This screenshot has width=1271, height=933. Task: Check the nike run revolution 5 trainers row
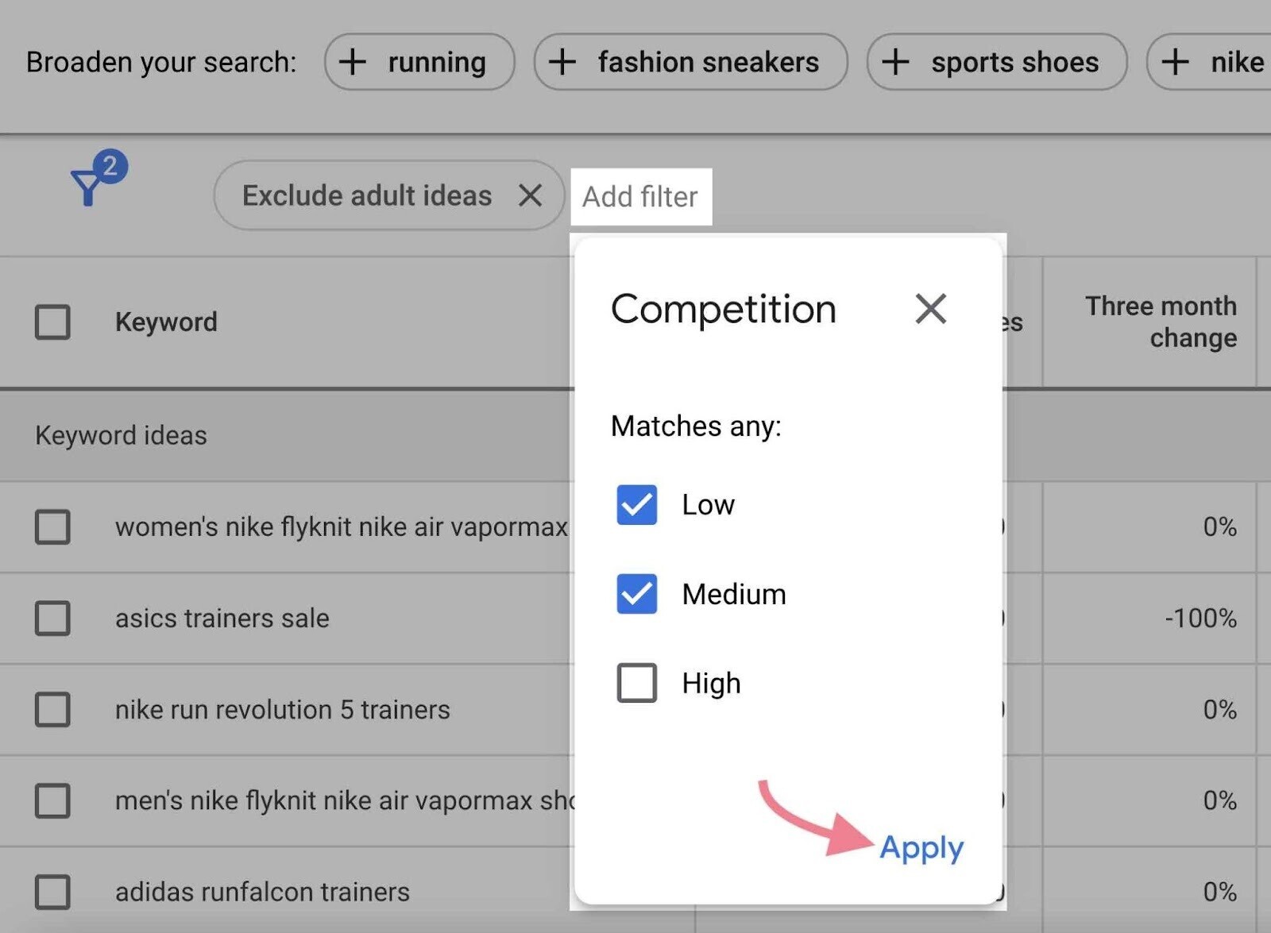pos(52,709)
